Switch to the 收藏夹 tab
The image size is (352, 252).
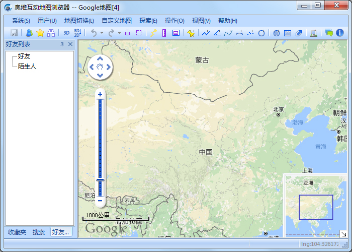(17, 232)
